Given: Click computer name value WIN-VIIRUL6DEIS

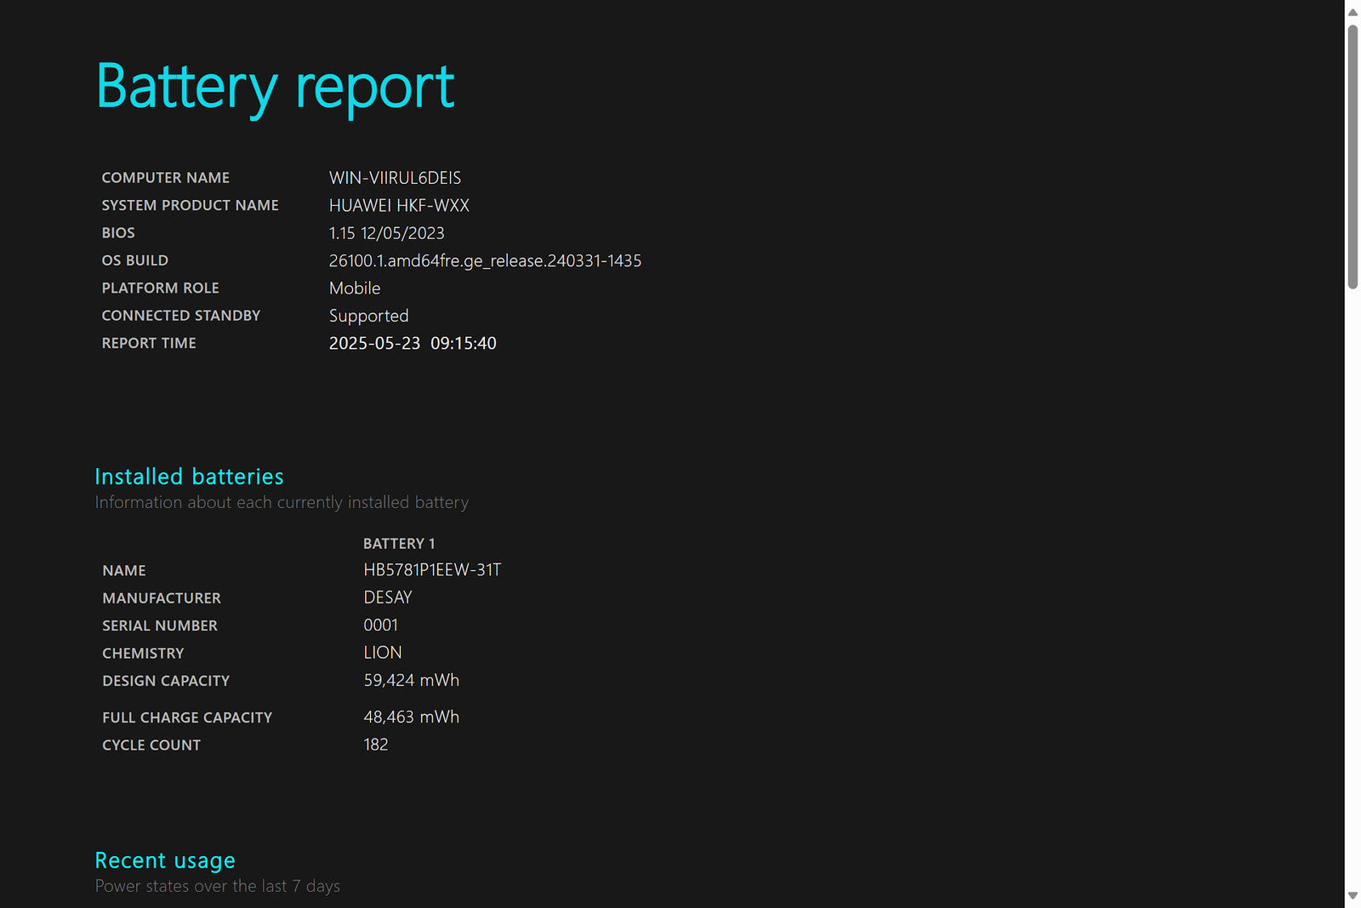Looking at the screenshot, I should (395, 178).
